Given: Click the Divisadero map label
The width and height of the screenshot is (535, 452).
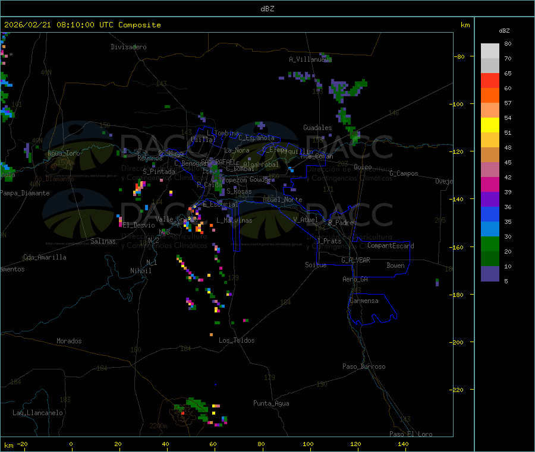Looking at the screenshot, I should [128, 47].
